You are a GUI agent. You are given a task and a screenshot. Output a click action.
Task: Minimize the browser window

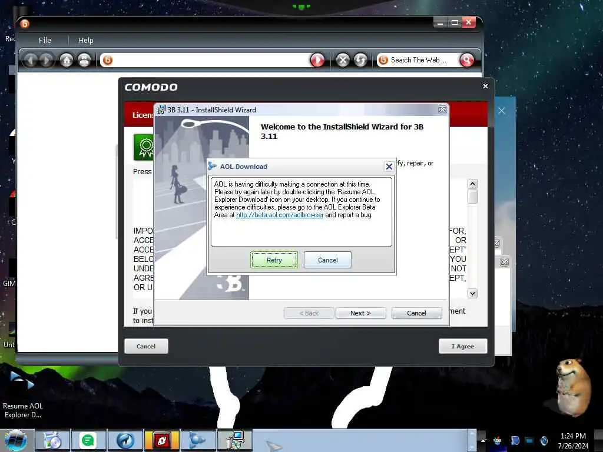tap(440, 23)
